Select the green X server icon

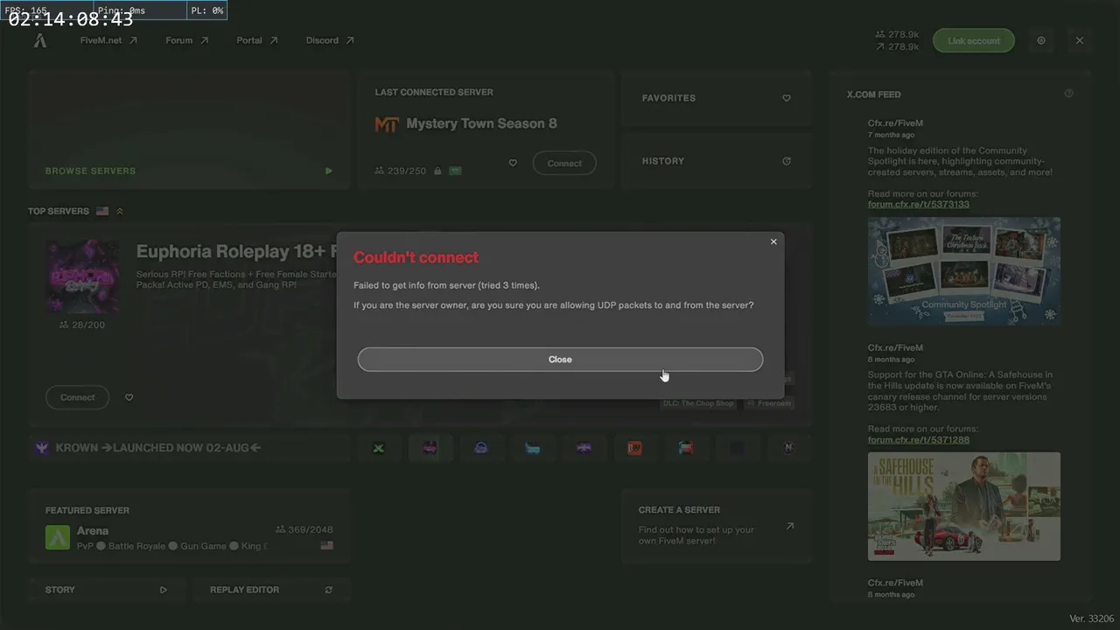[x=378, y=448]
